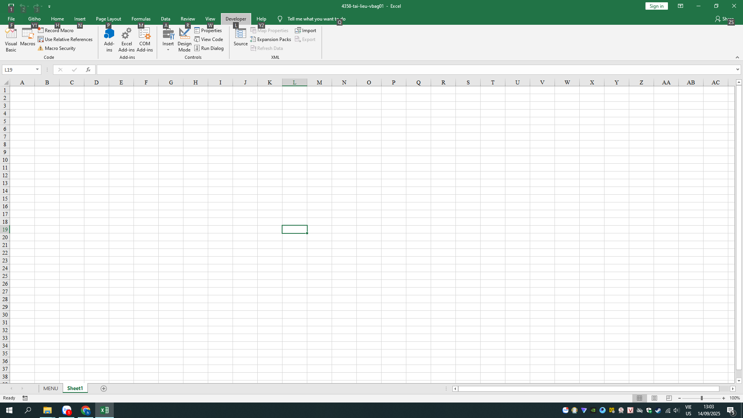Switch to the MENU sheet tab

pyautogui.click(x=50, y=388)
